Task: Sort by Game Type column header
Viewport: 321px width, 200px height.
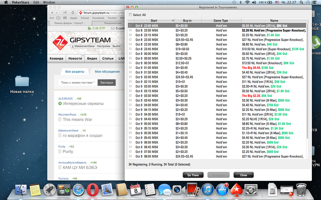Action: pos(221,21)
